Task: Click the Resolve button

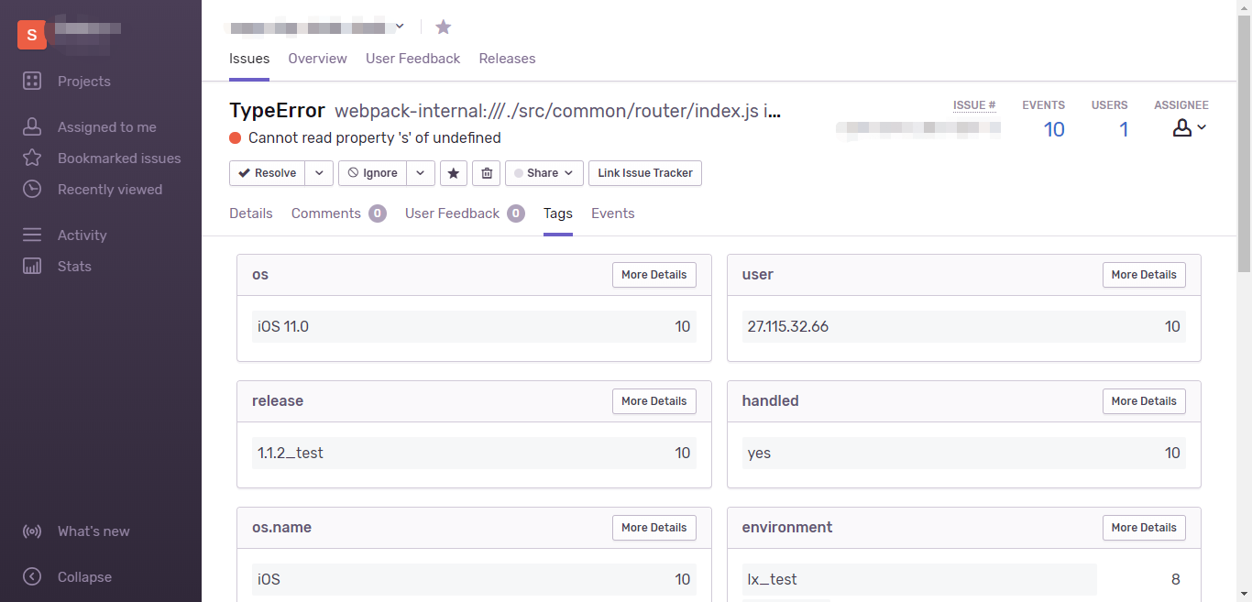Action: 268,173
